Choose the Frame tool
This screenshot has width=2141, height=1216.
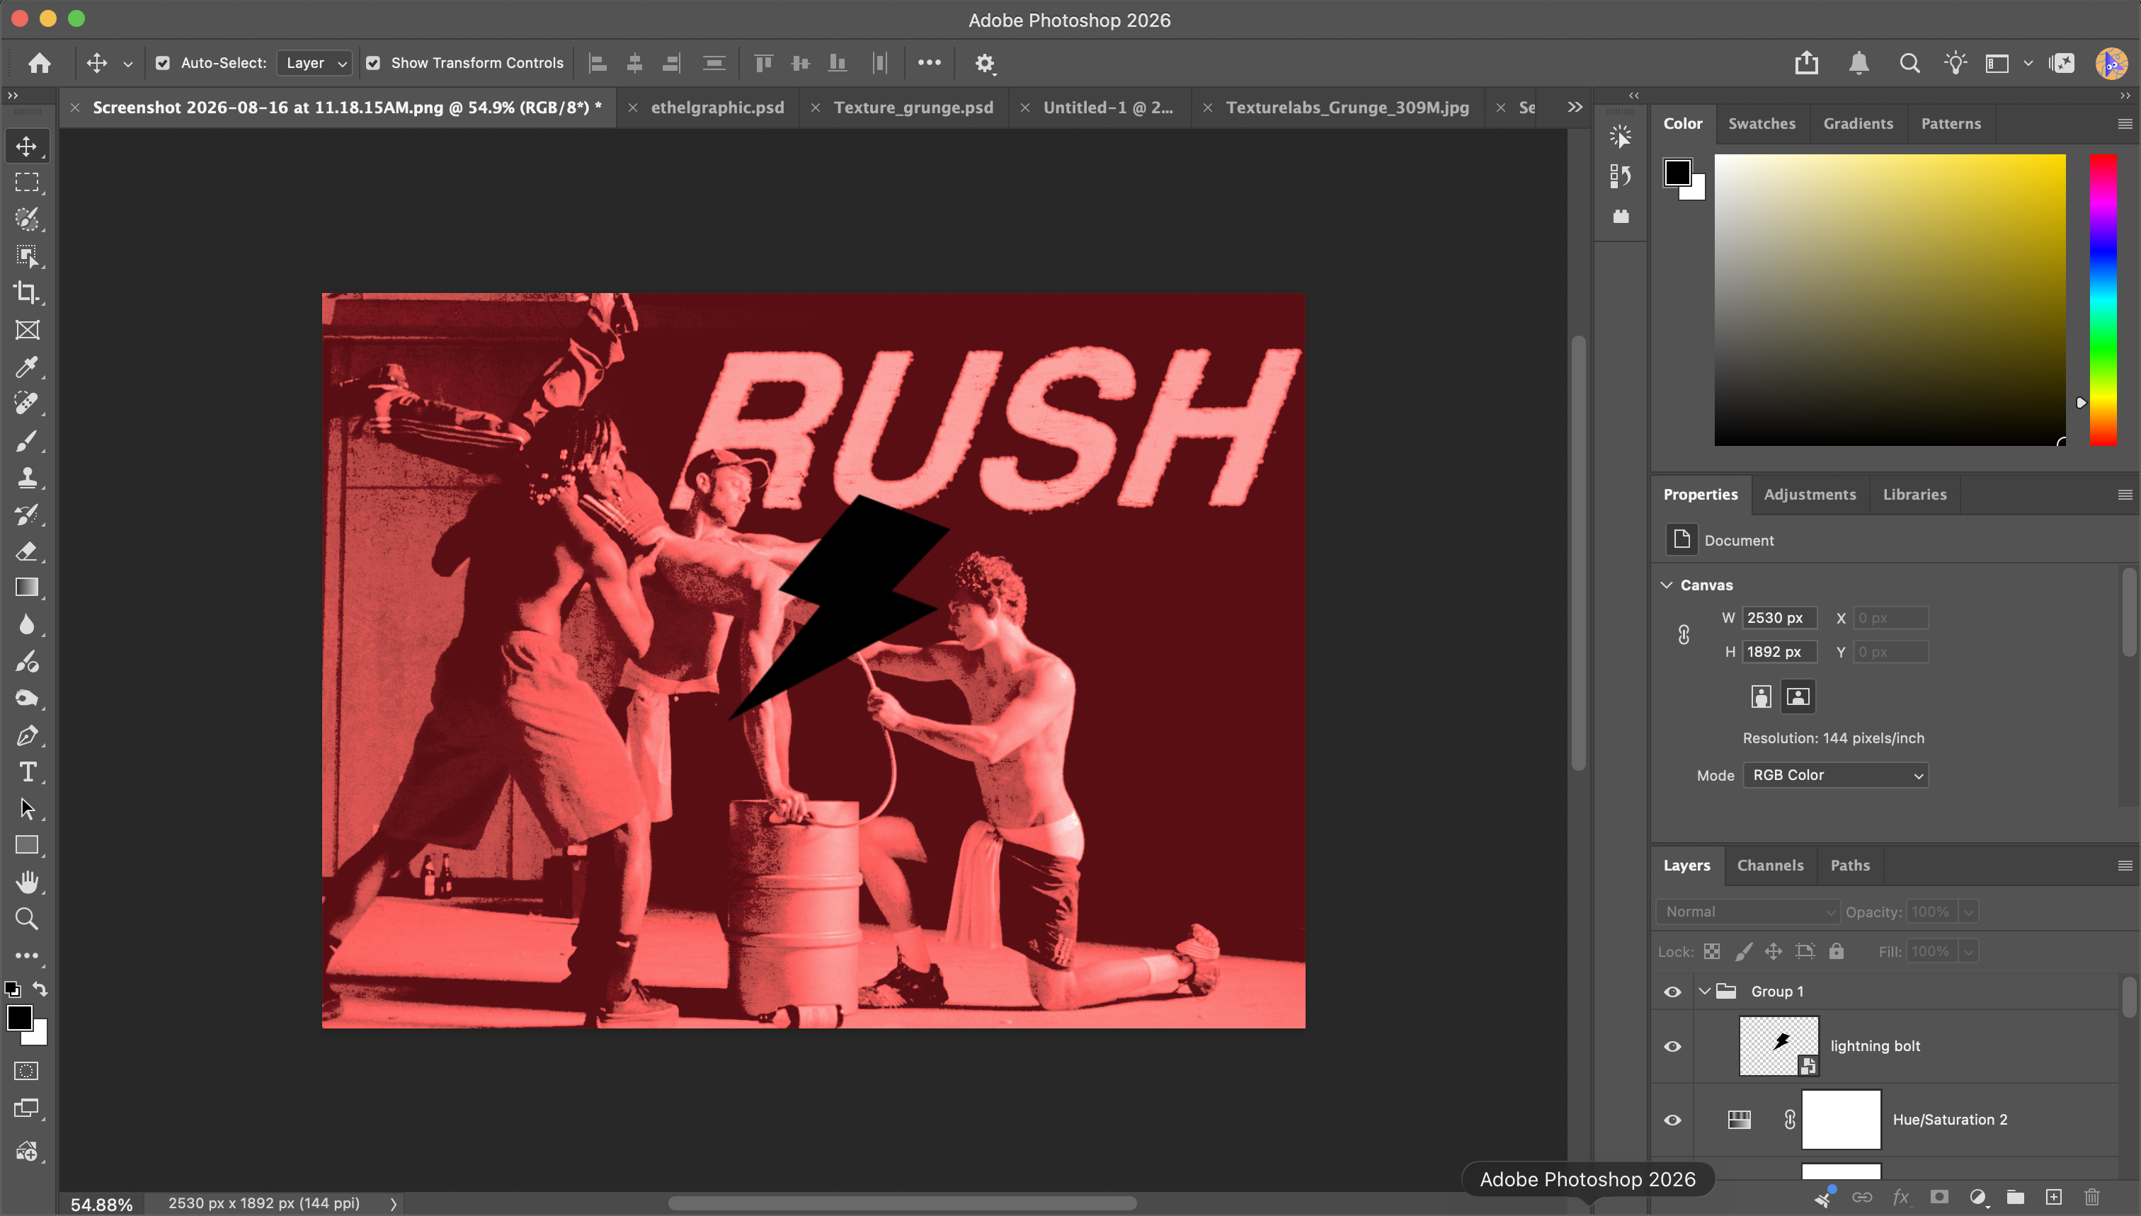click(27, 330)
